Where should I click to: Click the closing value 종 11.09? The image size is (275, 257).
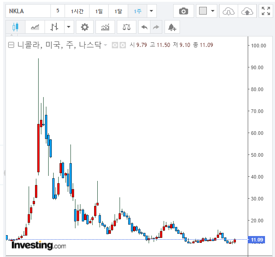(203, 45)
